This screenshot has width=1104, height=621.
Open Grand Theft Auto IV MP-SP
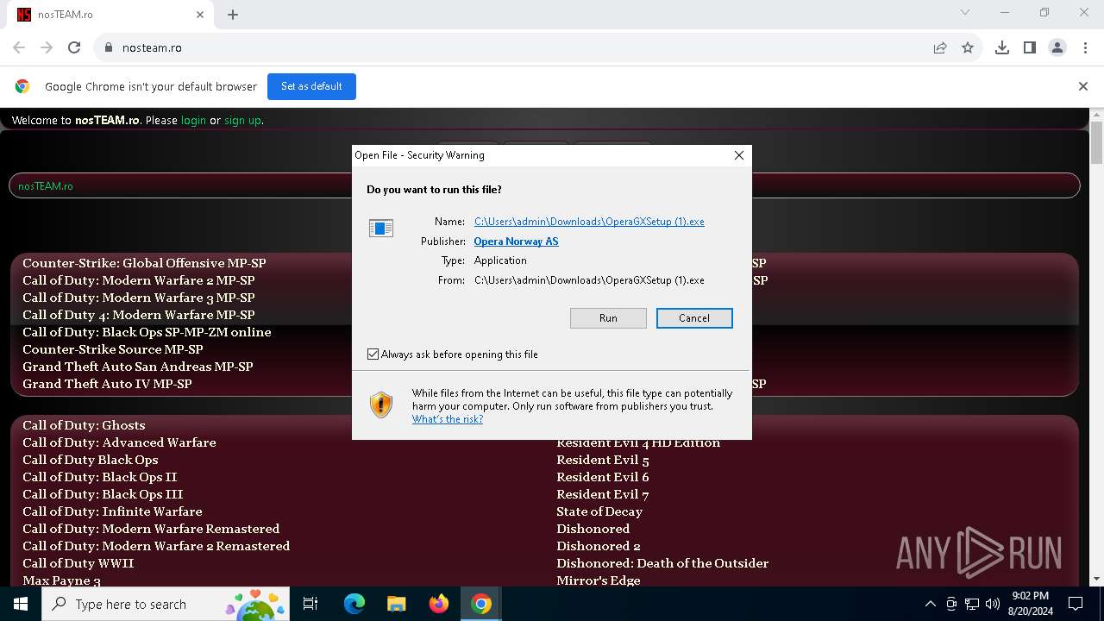(107, 384)
